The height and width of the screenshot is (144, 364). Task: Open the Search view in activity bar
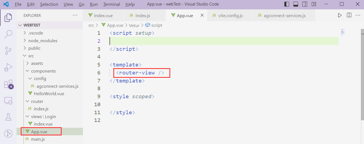pos(8,34)
